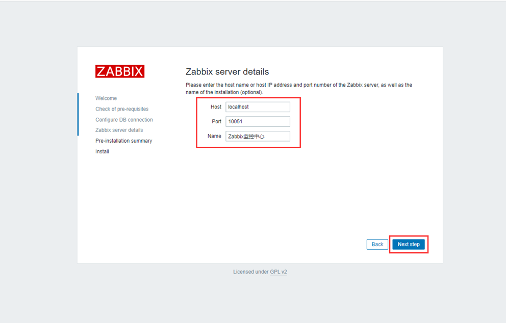Click the Host label text
The width and height of the screenshot is (506, 323).
[x=216, y=106]
